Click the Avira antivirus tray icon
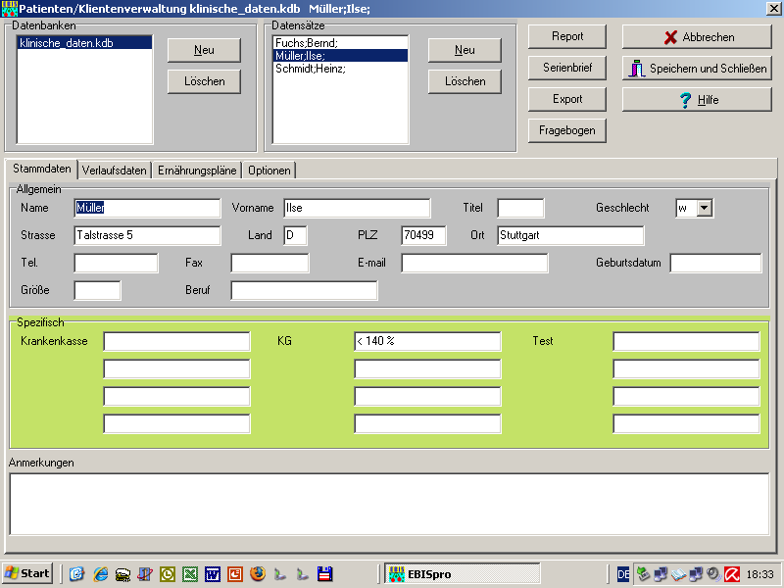 [731, 574]
